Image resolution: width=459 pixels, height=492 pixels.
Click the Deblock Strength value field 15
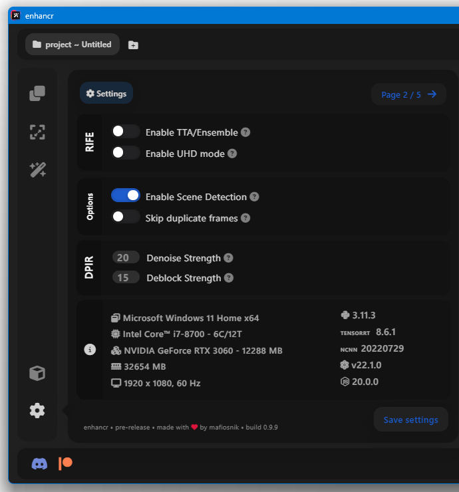pos(126,277)
